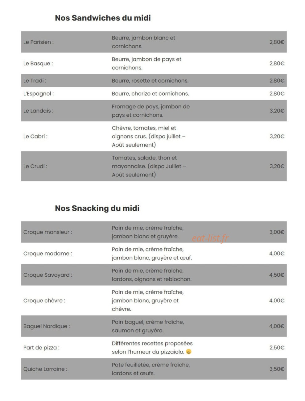Click the Part de pizza label
305x401 pixels.
[42, 348]
